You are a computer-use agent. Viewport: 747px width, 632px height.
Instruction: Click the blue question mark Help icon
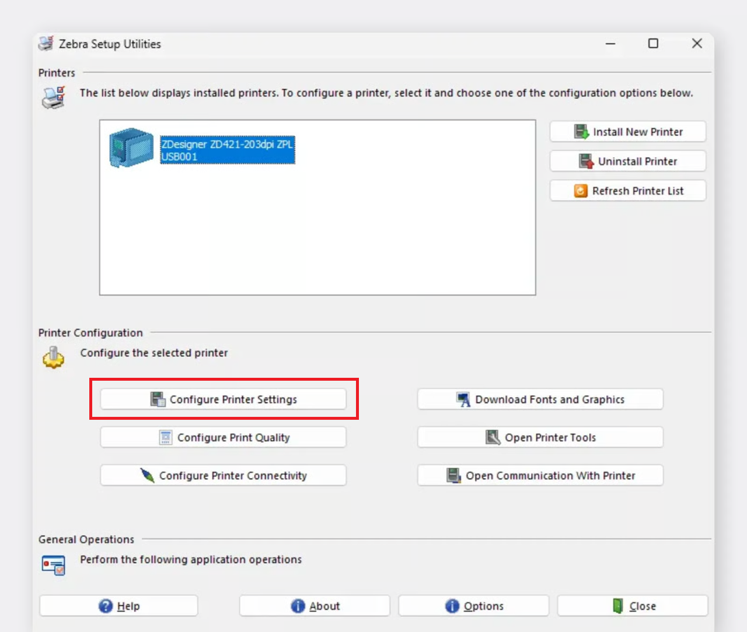(x=106, y=606)
